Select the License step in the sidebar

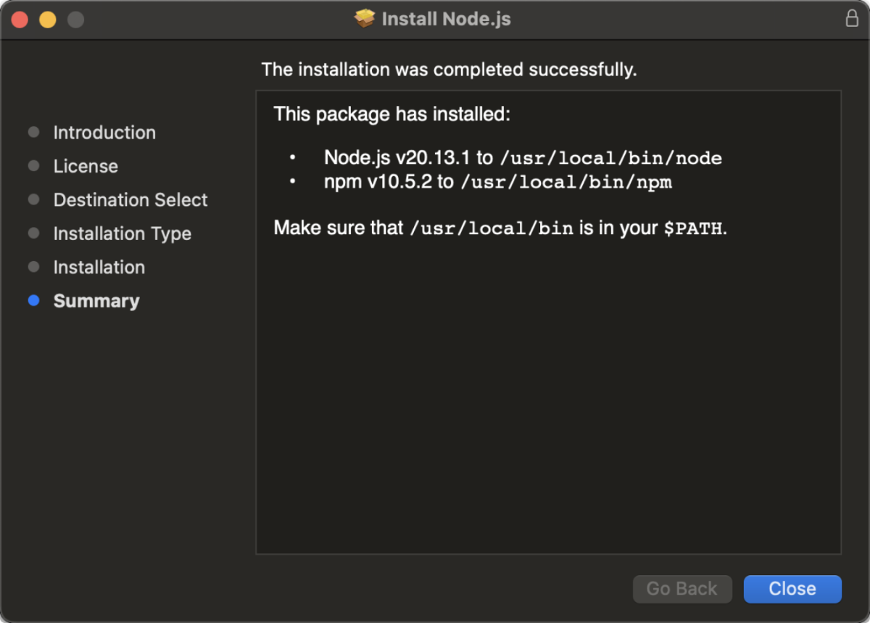click(x=86, y=165)
